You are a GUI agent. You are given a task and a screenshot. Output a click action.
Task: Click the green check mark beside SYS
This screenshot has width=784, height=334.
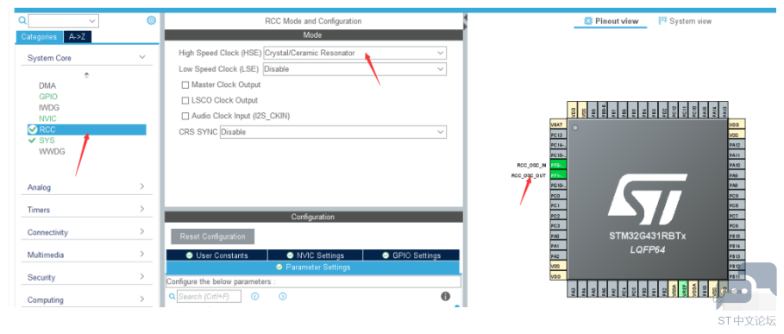(x=33, y=141)
